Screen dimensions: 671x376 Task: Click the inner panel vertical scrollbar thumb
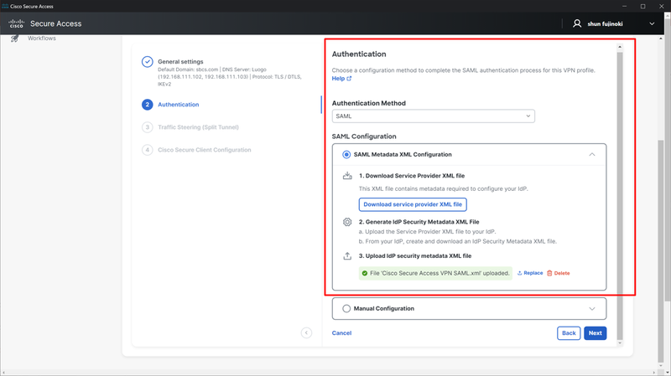pos(620,196)
